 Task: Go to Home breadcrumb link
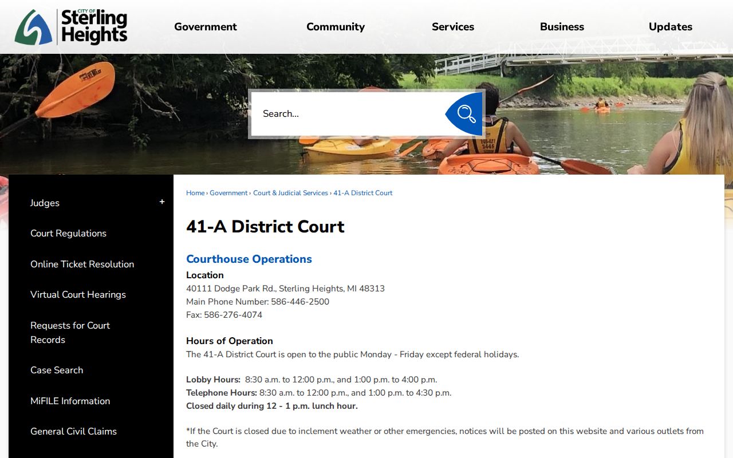[x=195, y=193]
